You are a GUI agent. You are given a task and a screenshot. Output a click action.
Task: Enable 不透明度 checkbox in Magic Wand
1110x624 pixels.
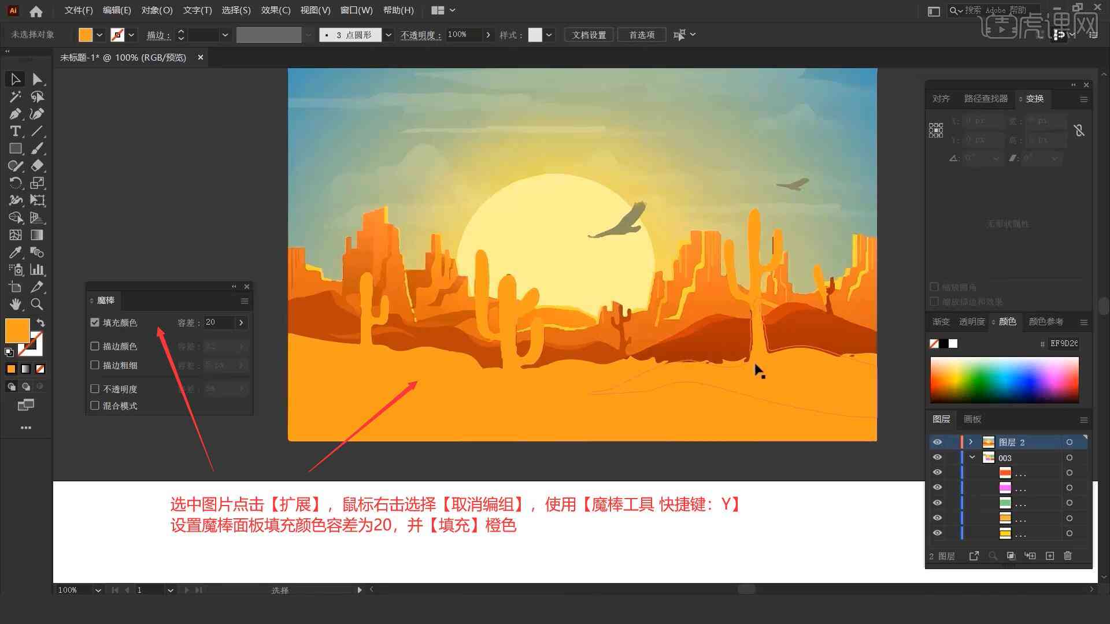point(95,389)
